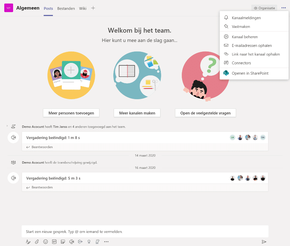Open the Bestanden tab
This screenshot has height=246, width=290.
66,8
